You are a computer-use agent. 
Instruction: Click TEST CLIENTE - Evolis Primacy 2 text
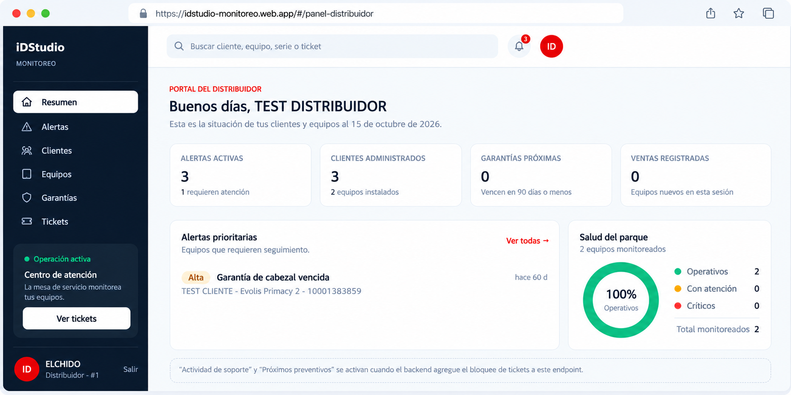[271, 291]
